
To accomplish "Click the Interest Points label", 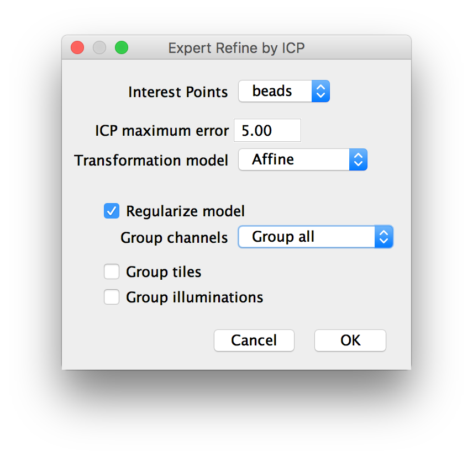I will pyautogui.click(x=178, y=92).
